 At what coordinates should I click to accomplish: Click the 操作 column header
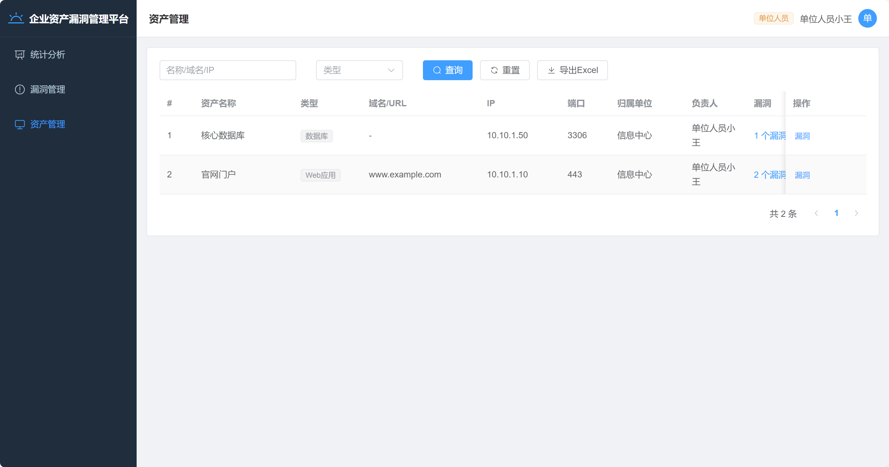click(801, 103)
